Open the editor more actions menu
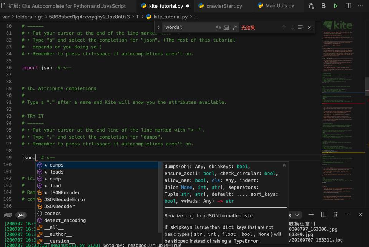The width and height of the screenshot is (369, 247). [360, 6]
